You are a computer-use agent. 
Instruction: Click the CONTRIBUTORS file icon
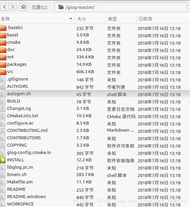(3, 138)
